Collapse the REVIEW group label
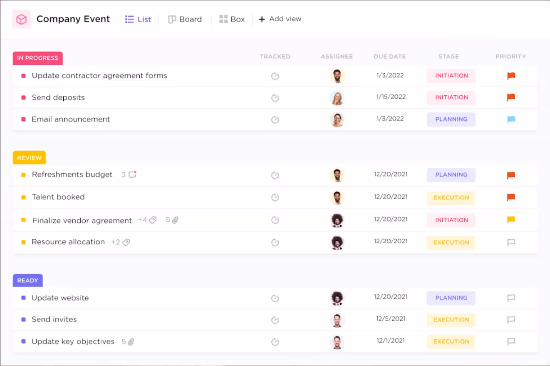This screenshot has width=550, height=366. [x=29, y=158]
